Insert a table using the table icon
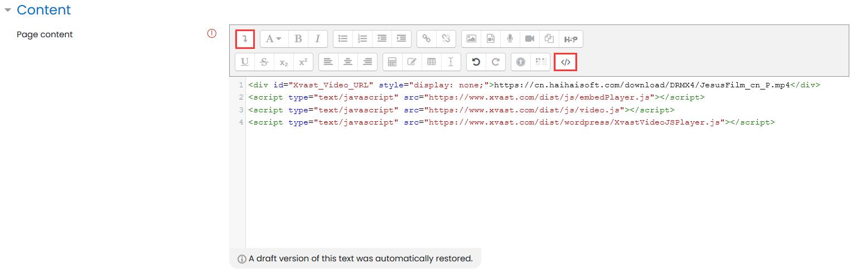856x273 pixels. (431, 62)
